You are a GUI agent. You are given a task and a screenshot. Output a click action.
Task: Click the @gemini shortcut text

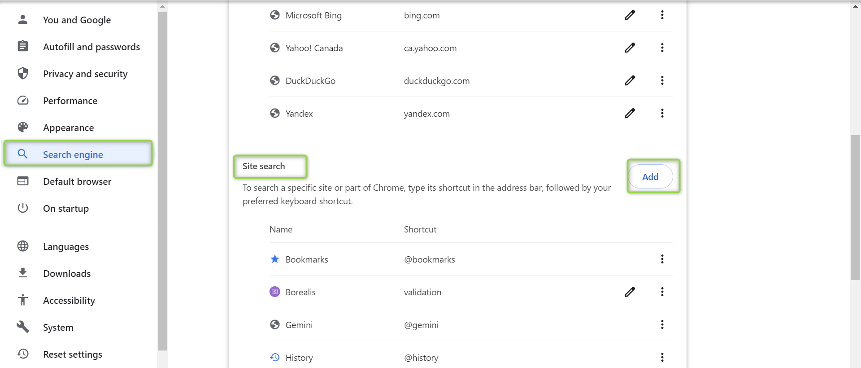(x=421, y=325)
